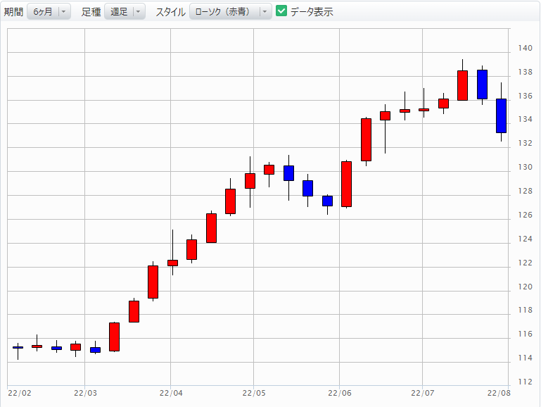Click the 132 price axis label
The height and width of the screenshot is (407, 541).
(525, 143)
